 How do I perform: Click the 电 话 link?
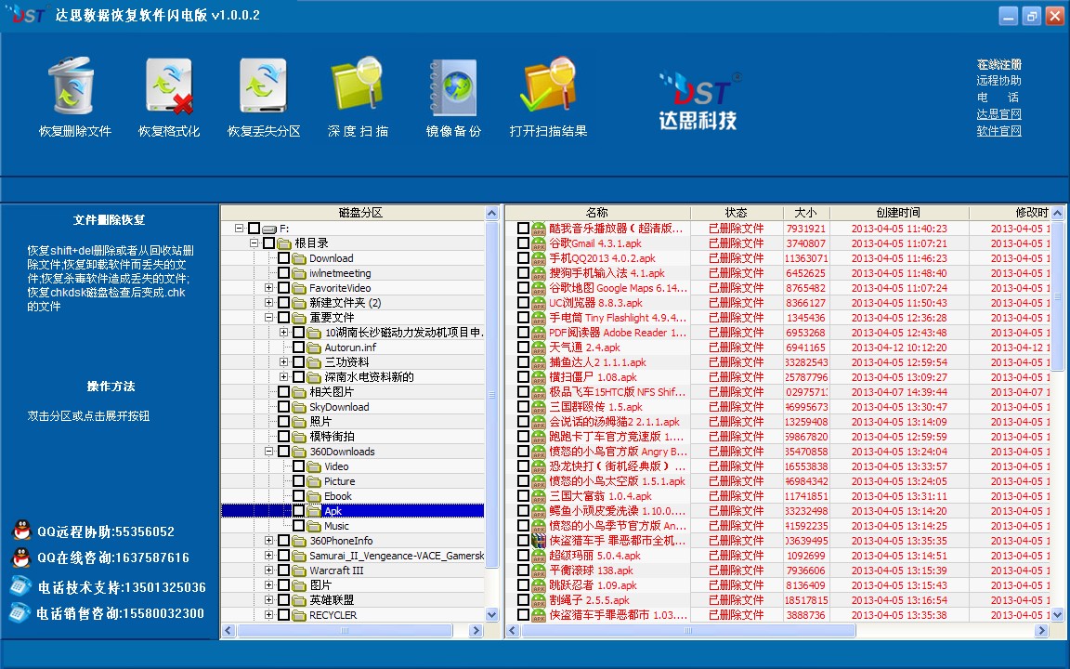tap(999, 98)
